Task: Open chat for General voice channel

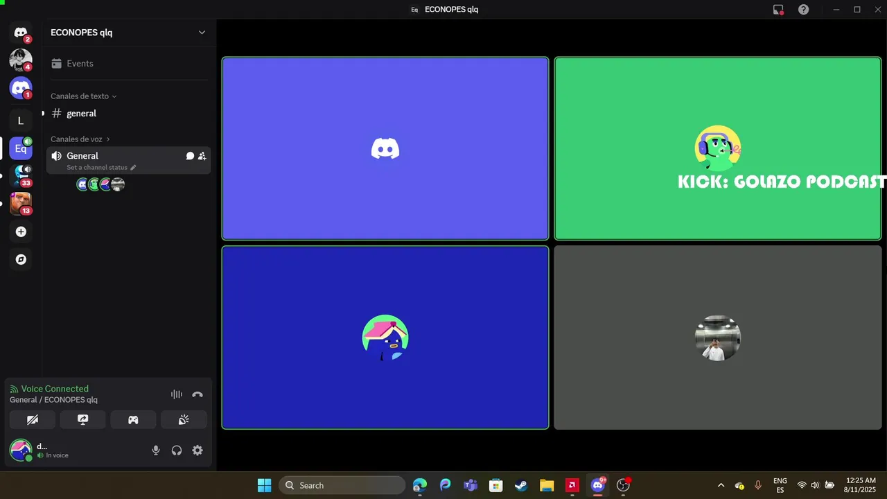Action: tap(190, 156)
